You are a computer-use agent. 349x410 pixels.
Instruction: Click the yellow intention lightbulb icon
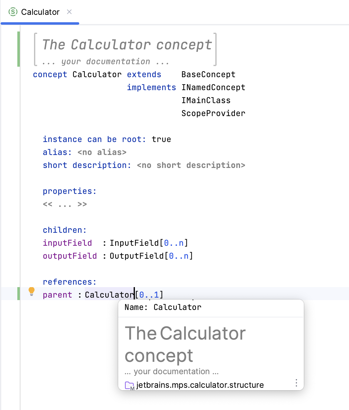click(32, 291)
